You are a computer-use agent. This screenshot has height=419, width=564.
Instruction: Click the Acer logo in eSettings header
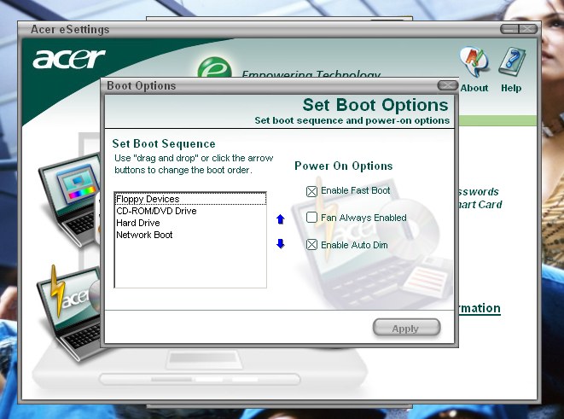click(x=69, y=59)
